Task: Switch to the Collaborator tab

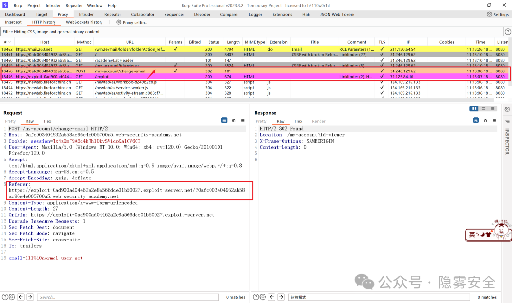Action: (142, 14)
